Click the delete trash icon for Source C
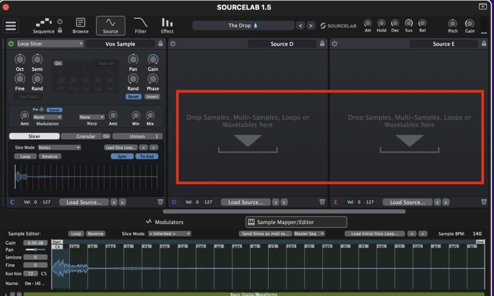 coord(161,202)
